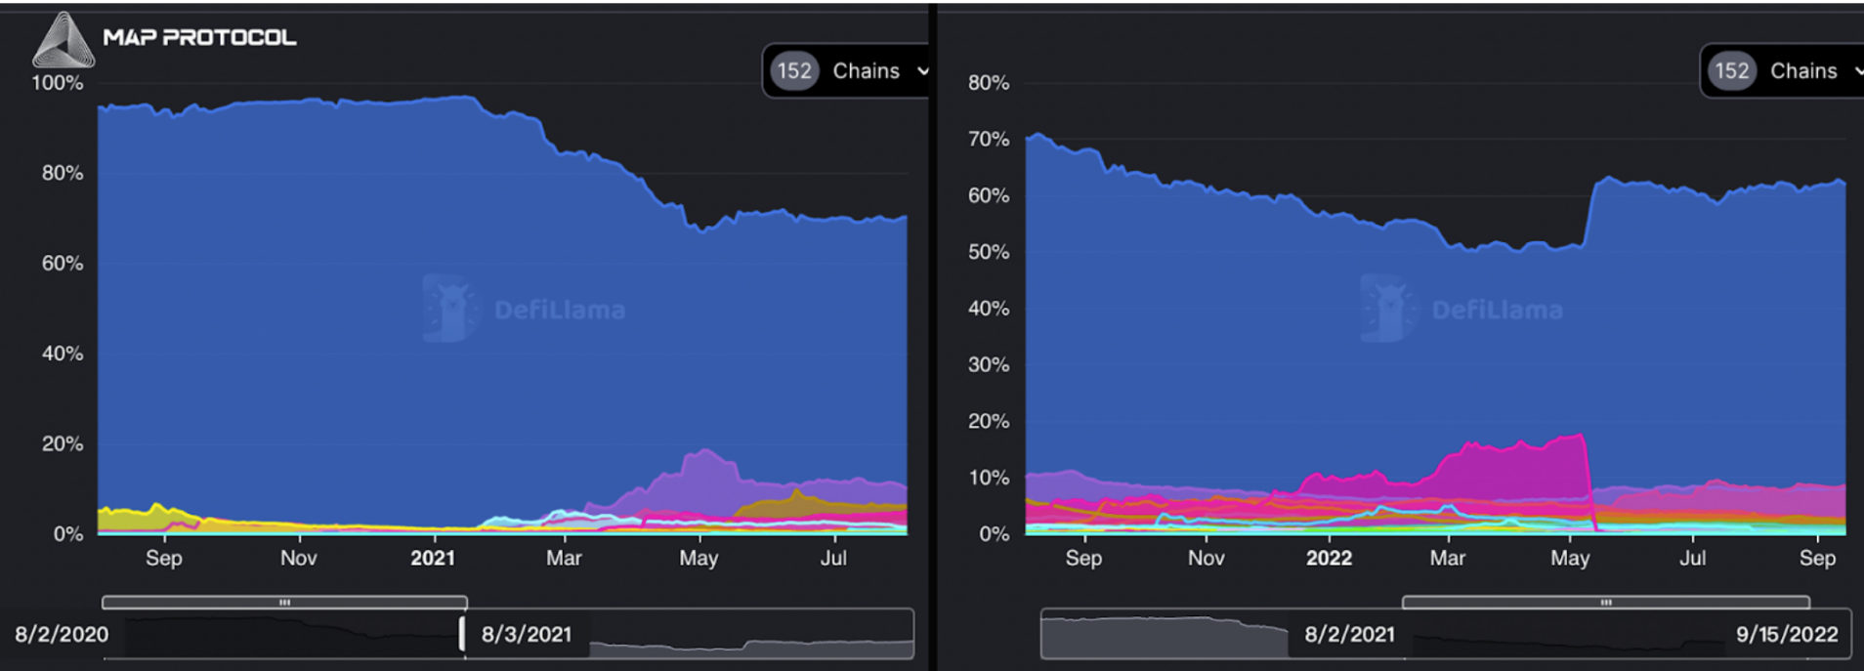Expand the chevron beside left Chains label
The height and width of the screenshot is (671, 1864).
(922, 71)
